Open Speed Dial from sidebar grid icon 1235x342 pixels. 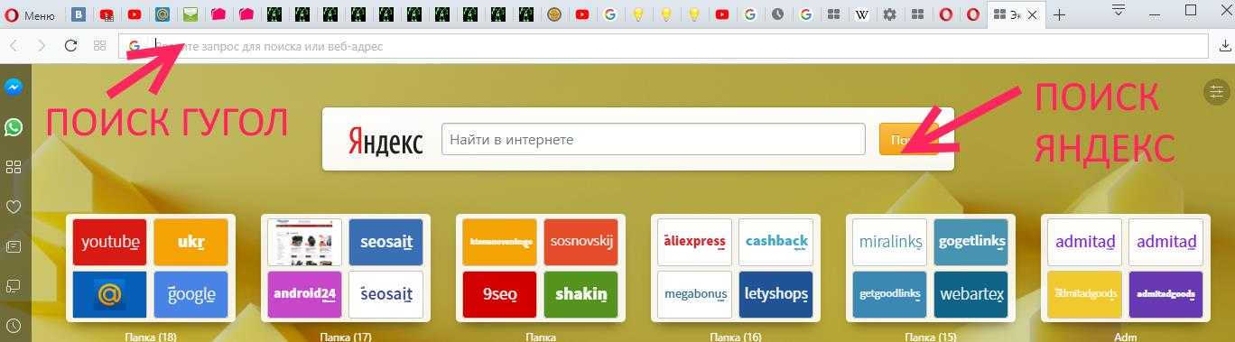14,167
